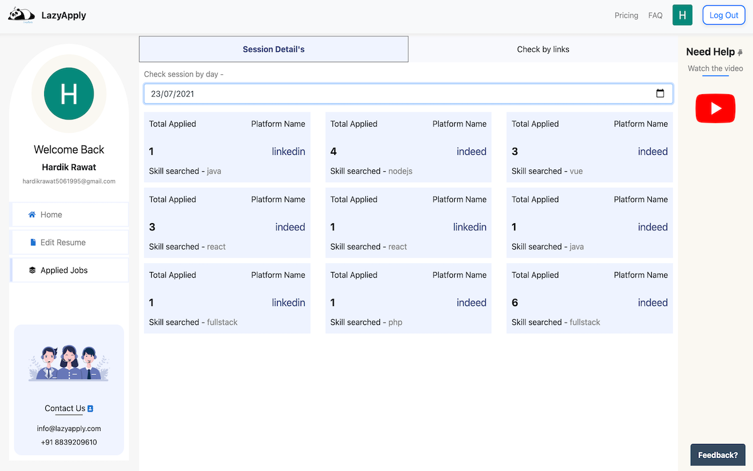Click the large H avatar in profile card

coord(69,94)
